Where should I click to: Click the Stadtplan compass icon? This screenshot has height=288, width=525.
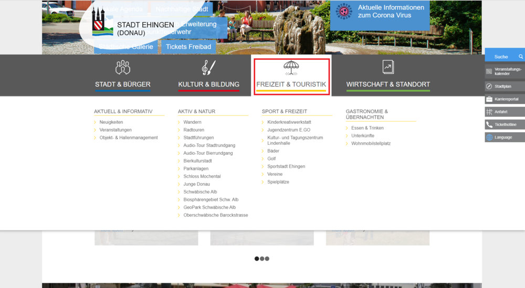pyautogui.click(x=489, y=87)
